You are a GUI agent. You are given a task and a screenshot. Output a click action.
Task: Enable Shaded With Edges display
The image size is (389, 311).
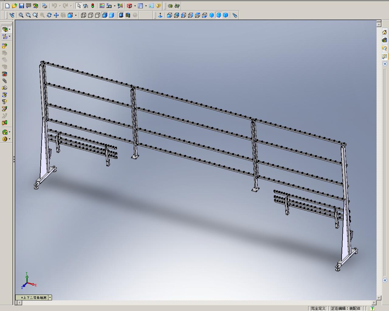click(x=105, y=15)
